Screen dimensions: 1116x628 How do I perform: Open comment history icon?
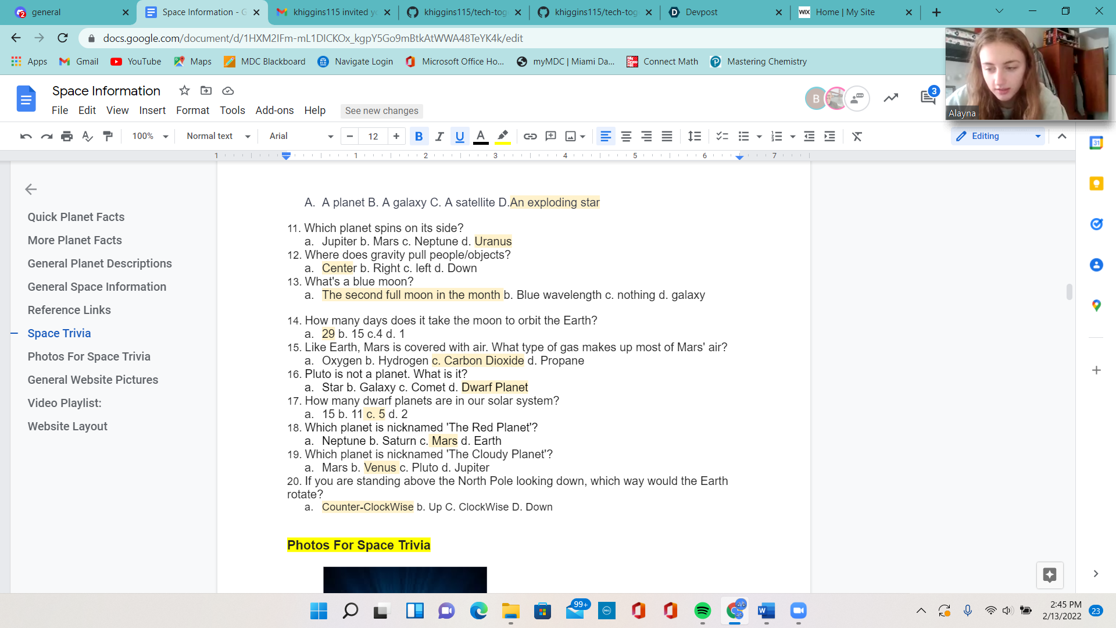(x=928, y=98)
